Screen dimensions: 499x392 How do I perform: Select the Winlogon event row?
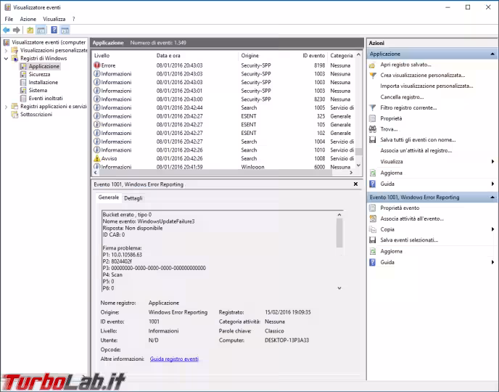coord(223,166)
